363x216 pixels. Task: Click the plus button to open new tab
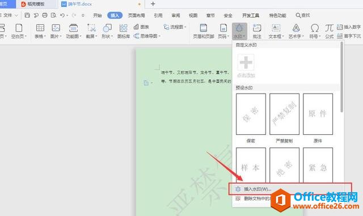[153, 4]
